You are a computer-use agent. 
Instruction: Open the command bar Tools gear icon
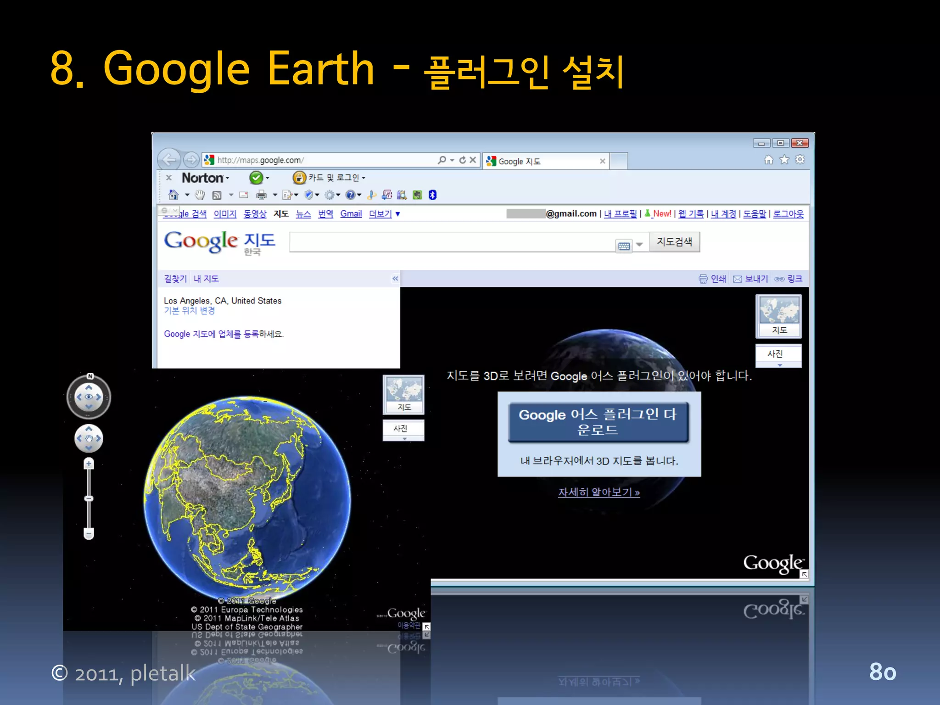point(330,195)
